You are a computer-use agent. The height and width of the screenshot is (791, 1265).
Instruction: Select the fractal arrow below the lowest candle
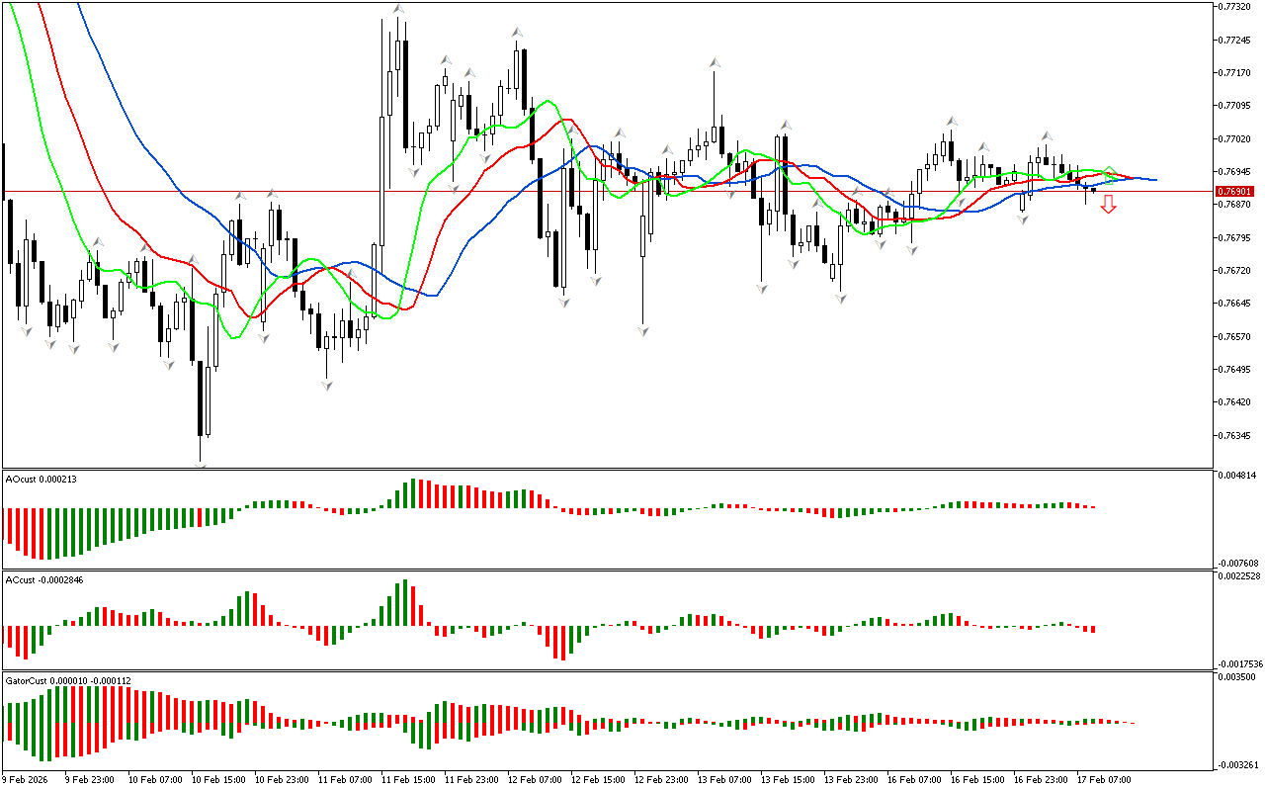[201, 463]
